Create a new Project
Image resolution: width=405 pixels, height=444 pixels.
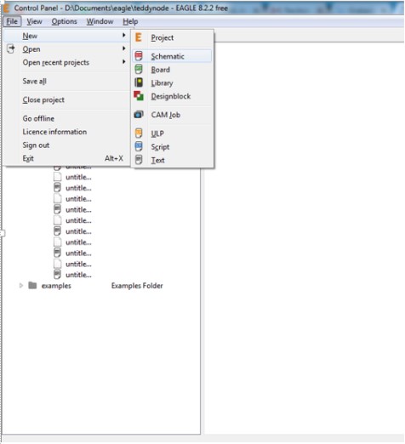[173, 37]
